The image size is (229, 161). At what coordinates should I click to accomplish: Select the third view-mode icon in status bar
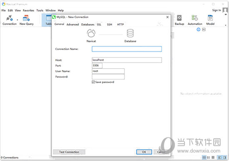213,158
